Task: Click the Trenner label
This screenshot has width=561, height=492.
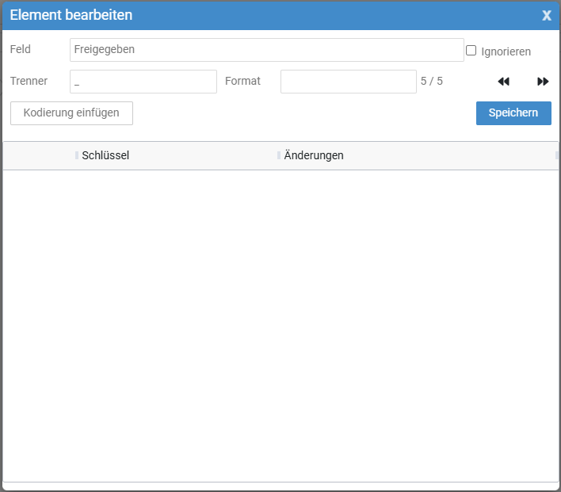Action: pos(29,81)
